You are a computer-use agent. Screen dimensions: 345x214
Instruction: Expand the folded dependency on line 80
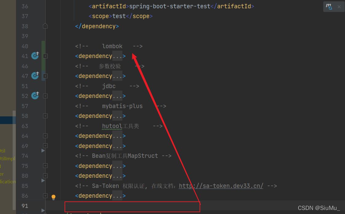pos(45,176)
